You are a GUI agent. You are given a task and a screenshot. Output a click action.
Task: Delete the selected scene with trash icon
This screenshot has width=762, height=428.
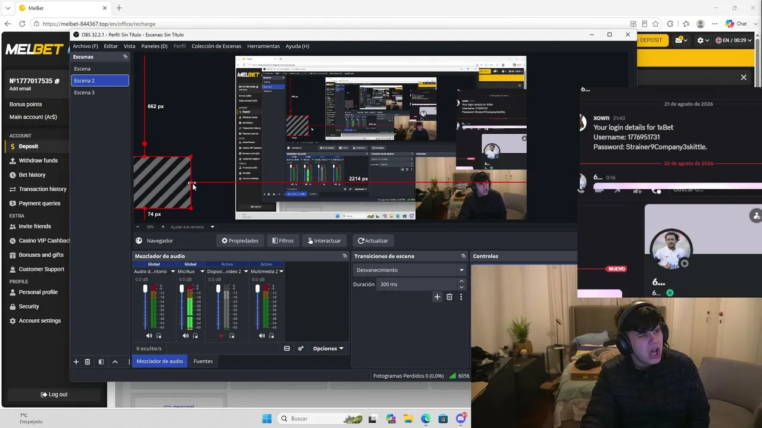click(88, 361)
